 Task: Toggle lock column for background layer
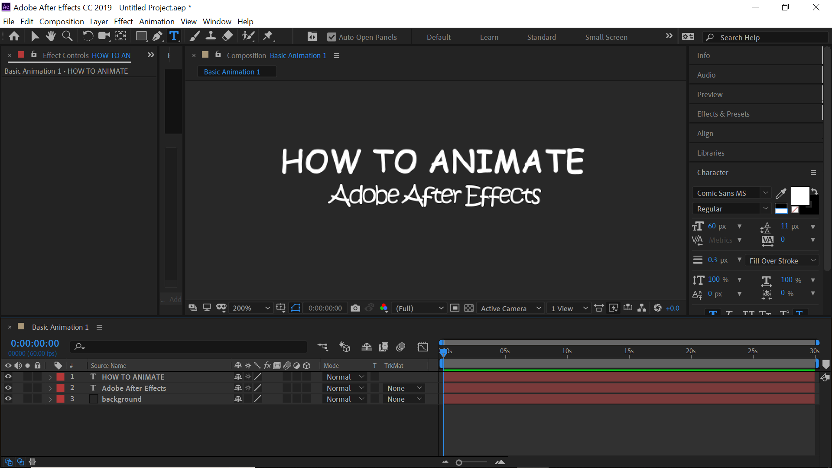[x=38, y=399]
